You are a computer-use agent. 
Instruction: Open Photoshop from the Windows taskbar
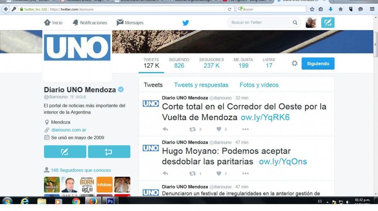(x=110, y=201)
